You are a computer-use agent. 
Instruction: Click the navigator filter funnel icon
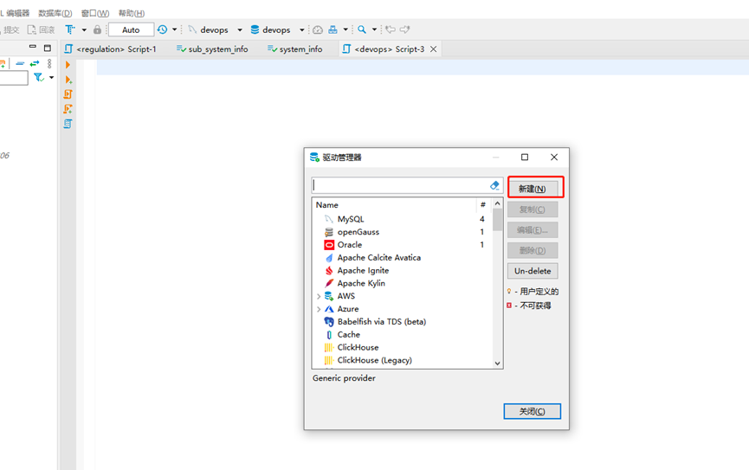(39, 77)
